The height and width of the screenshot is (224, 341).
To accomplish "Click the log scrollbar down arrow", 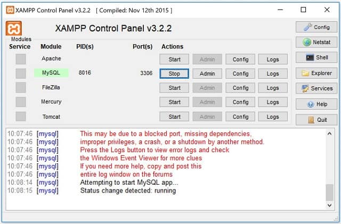I will pos(329,205).
